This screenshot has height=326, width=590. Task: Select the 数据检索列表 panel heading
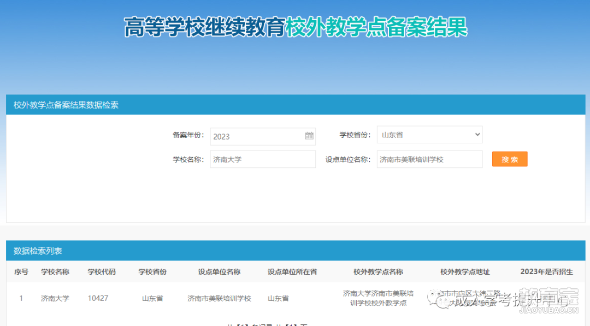38,251
